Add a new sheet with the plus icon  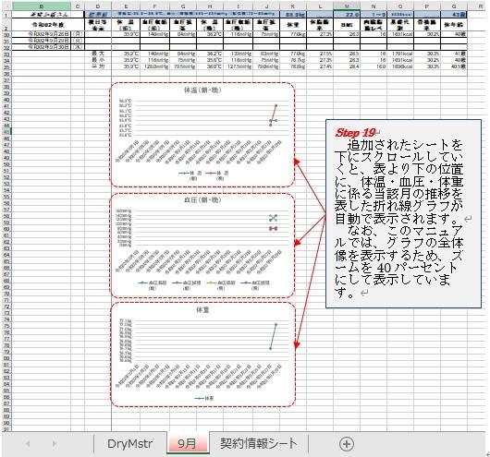click(347, 443)
